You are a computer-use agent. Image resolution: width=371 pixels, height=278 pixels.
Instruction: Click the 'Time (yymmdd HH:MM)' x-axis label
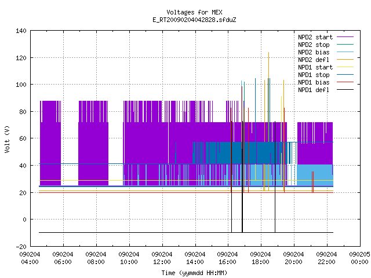(195, 273)
